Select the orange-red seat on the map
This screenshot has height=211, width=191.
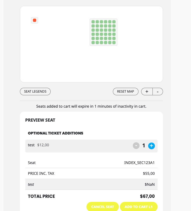point(34,20)
